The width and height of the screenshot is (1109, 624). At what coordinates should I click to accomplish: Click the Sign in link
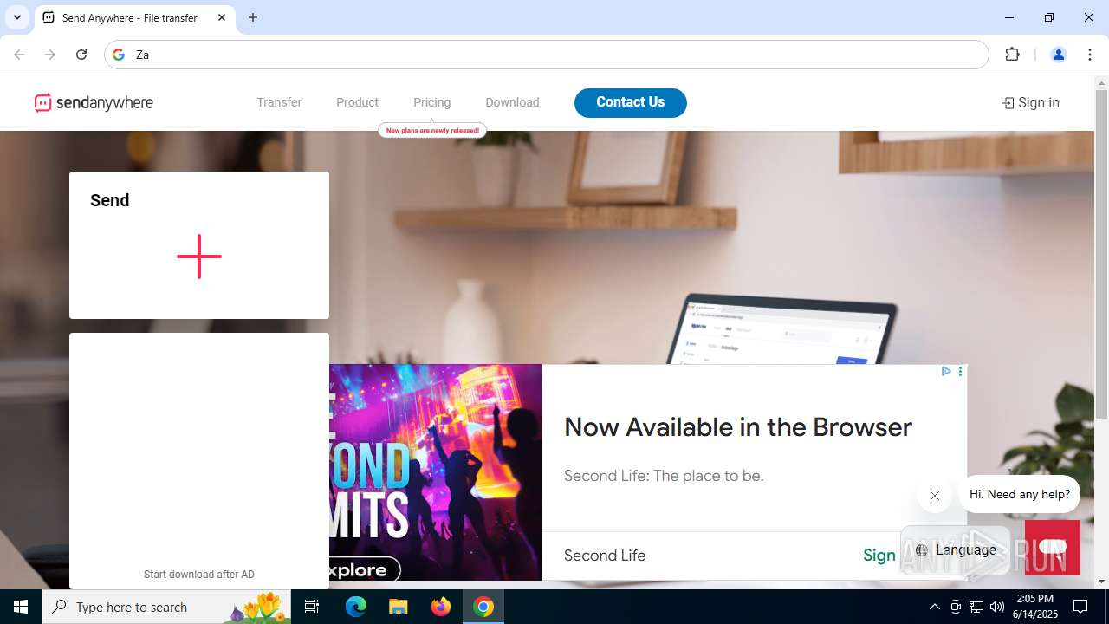click(1030, 103)
